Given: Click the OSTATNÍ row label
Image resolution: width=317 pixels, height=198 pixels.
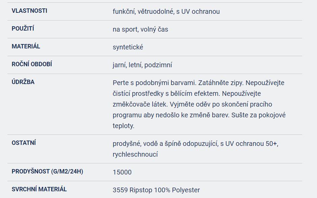Looking at the screenshot, I should pyautogui.click(x=24, y=143).
